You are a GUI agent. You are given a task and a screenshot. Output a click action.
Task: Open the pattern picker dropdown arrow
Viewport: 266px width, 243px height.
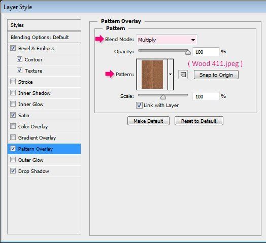171,74
